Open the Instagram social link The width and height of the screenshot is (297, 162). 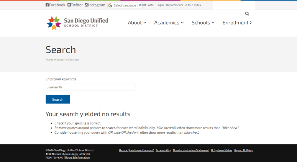(x=95, y=5)
